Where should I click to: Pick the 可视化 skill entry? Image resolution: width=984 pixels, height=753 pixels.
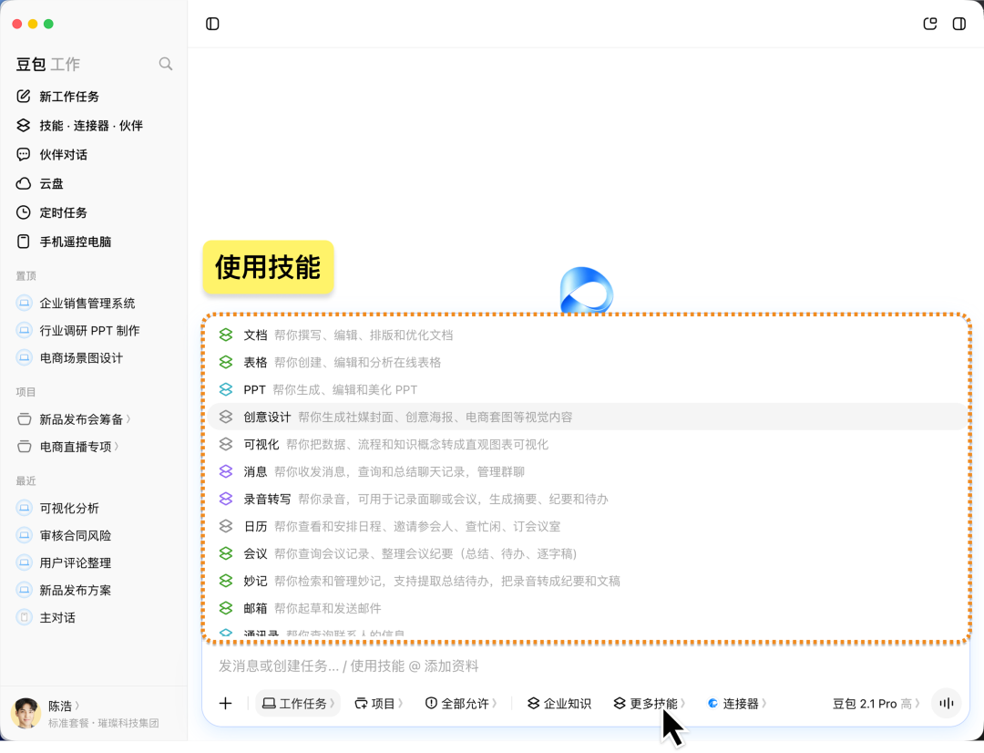click(x=586, y=444)
